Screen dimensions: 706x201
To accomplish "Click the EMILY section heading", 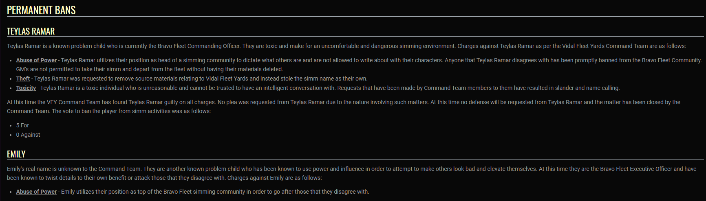I will coord(16,154).
